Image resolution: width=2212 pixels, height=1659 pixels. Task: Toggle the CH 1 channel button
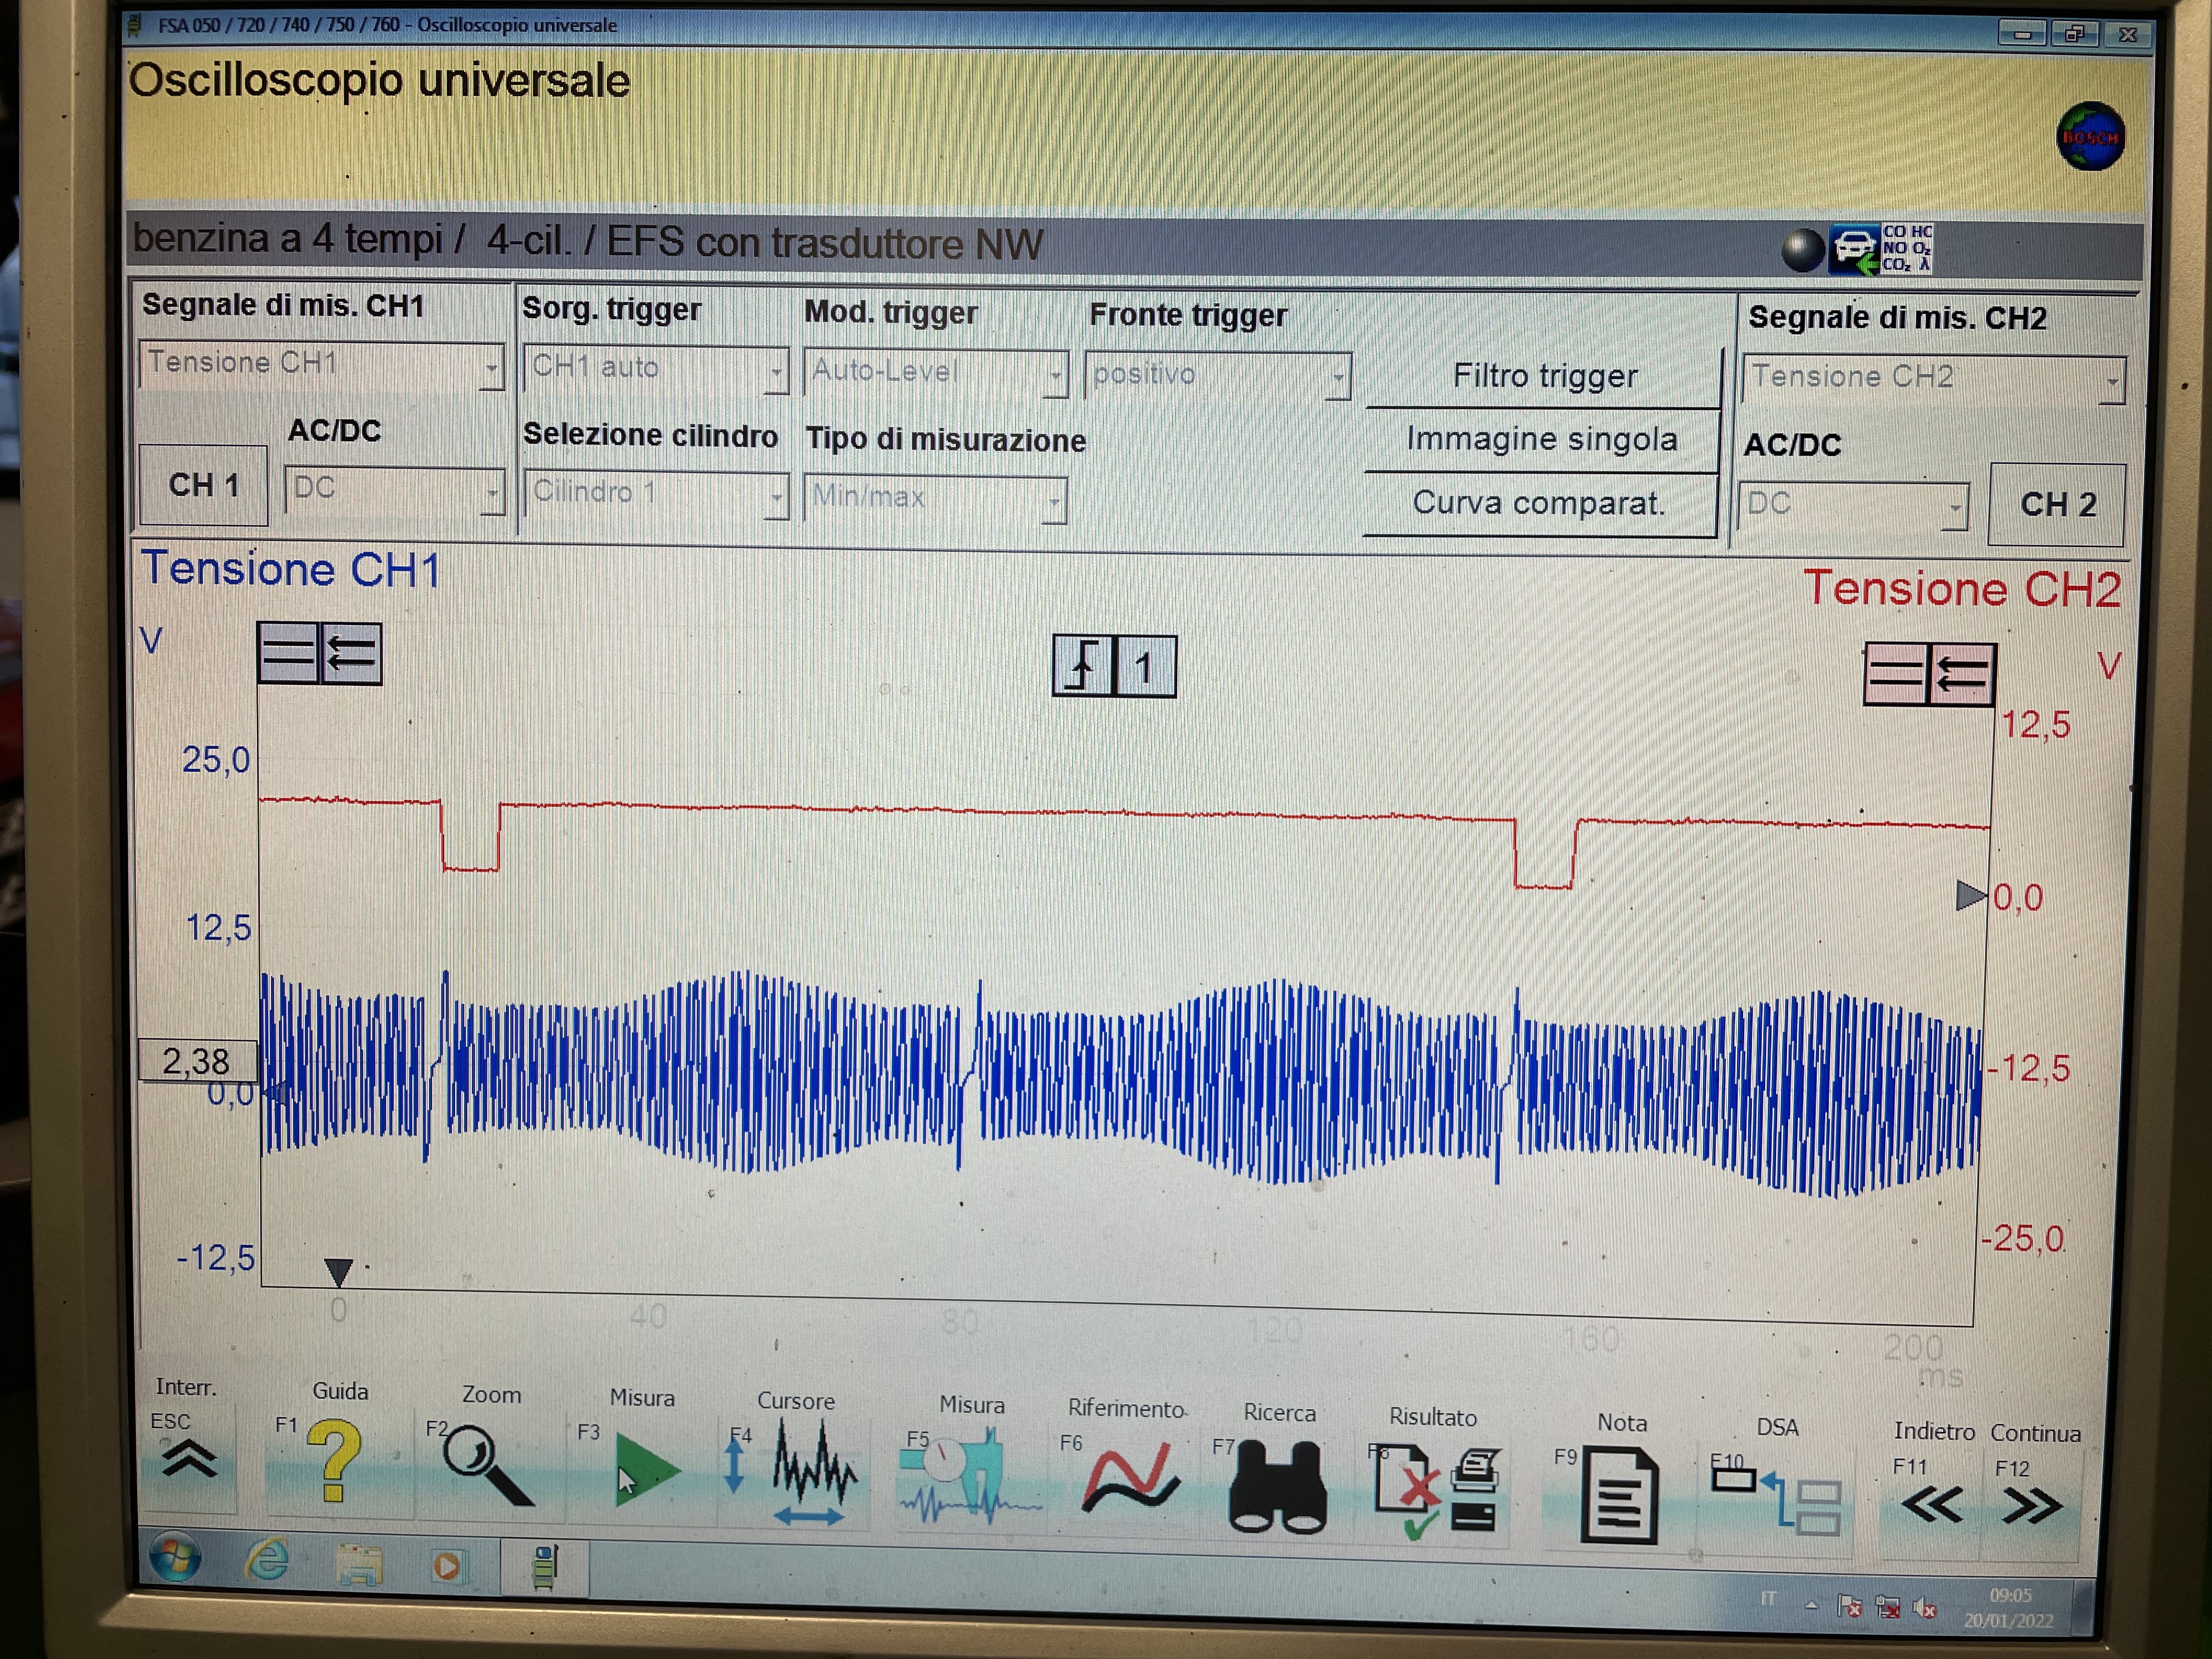[204, 485]
